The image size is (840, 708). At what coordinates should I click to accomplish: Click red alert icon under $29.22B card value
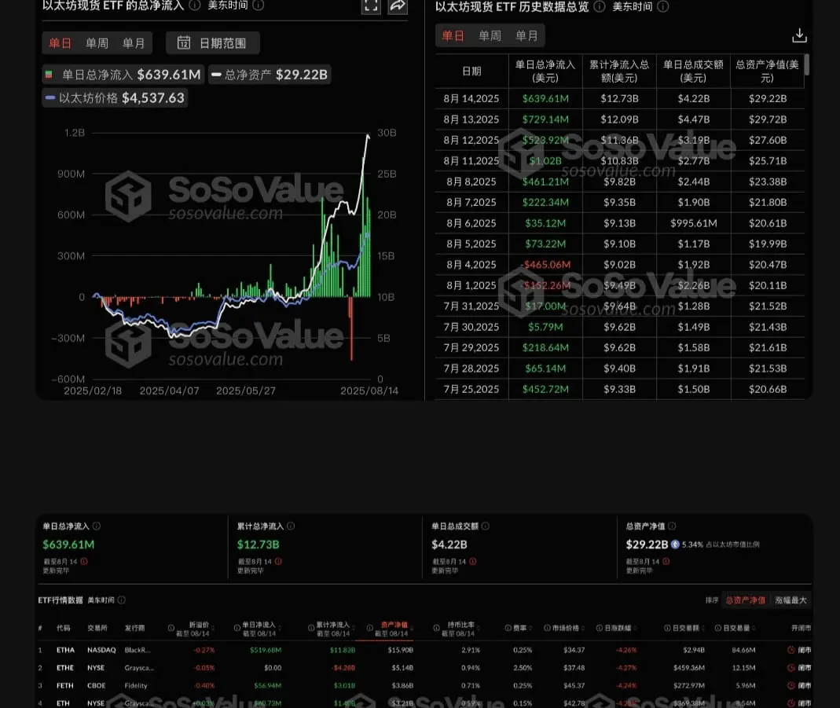[x=666, y=561]
